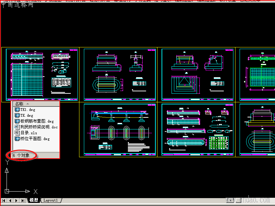The height and width of the screenshot is (206, 275).
Task: Click the 名称 column header
Action: coord(36,104)
